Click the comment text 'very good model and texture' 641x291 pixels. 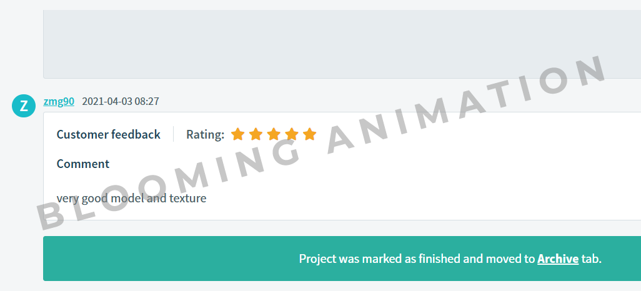[131, 199]
